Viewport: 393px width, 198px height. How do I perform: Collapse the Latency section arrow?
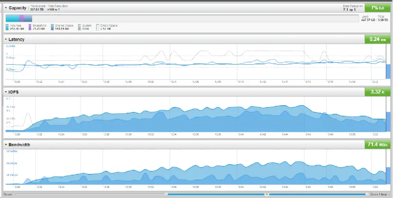point(6,40)
